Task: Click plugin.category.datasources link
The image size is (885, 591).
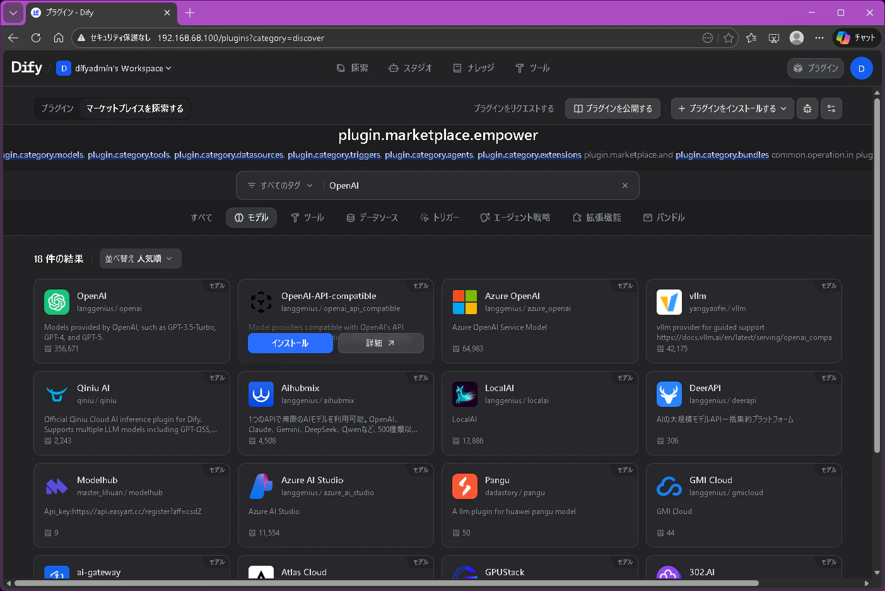Action: click(229, 155)
